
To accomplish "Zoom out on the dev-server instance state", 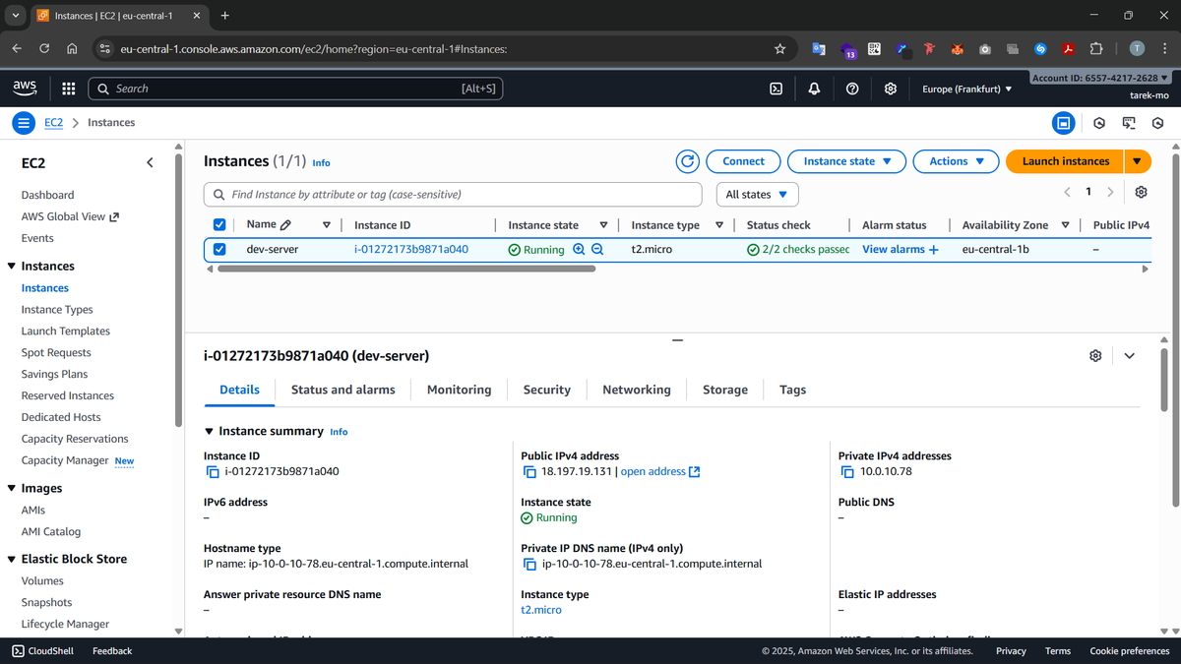I will [x=597, y=250].
